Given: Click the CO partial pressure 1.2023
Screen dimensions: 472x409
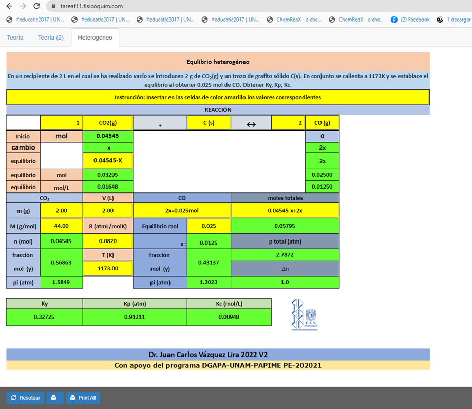Looking at the screenshot, I should point(209,282).
